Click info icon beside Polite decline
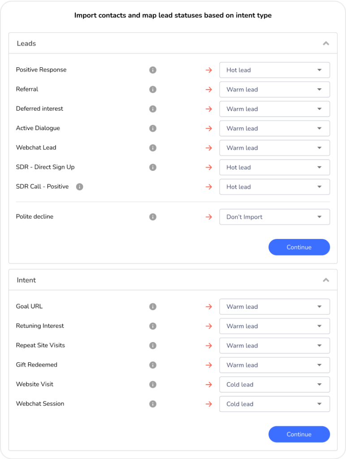The height and width of the screenshot is (459, 346). tap(153, 217)
